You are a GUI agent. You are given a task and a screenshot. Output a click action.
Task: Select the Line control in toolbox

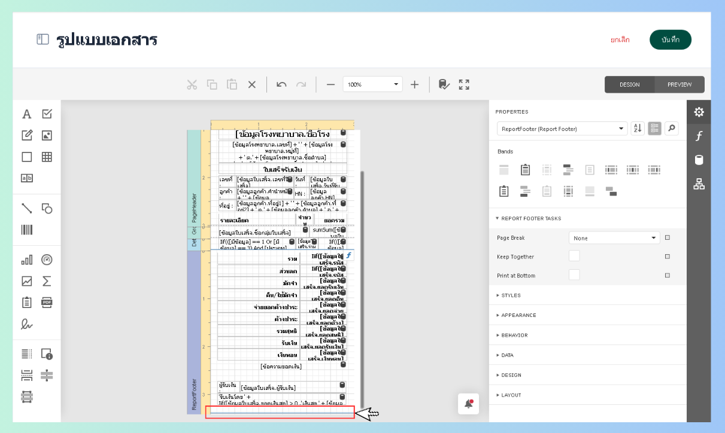point(27,208)
